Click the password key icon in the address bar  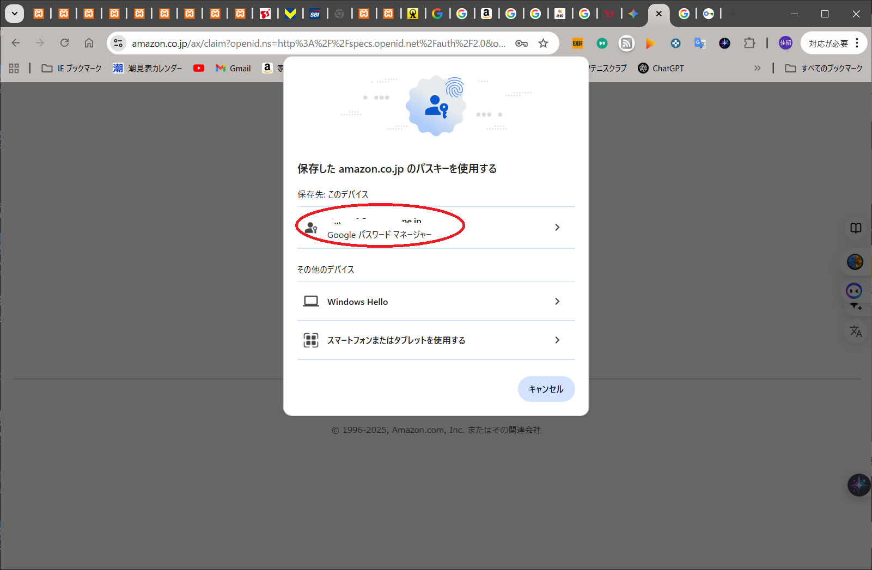521,44
